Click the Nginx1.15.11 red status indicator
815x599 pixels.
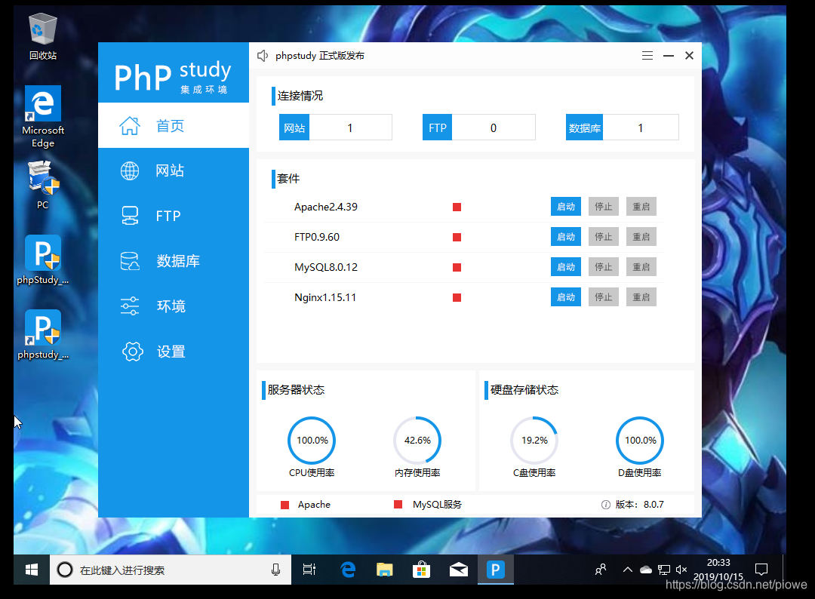(x=456, y=296)
